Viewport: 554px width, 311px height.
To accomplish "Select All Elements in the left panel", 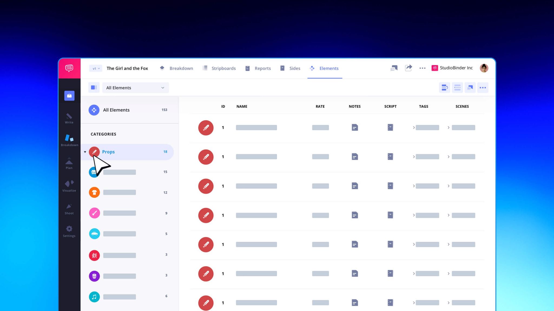I will click(116, 110).
